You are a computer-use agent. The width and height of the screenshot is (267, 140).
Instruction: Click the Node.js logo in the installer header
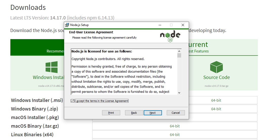click(x=170, y=36)
